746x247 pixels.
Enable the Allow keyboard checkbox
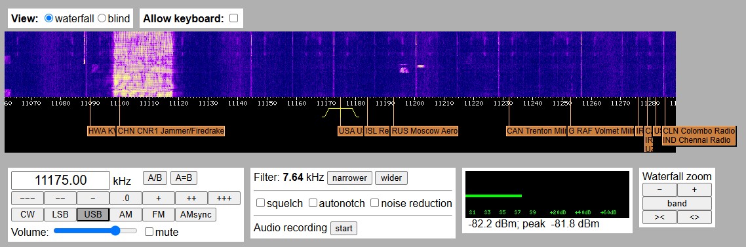tap(233, 18)
